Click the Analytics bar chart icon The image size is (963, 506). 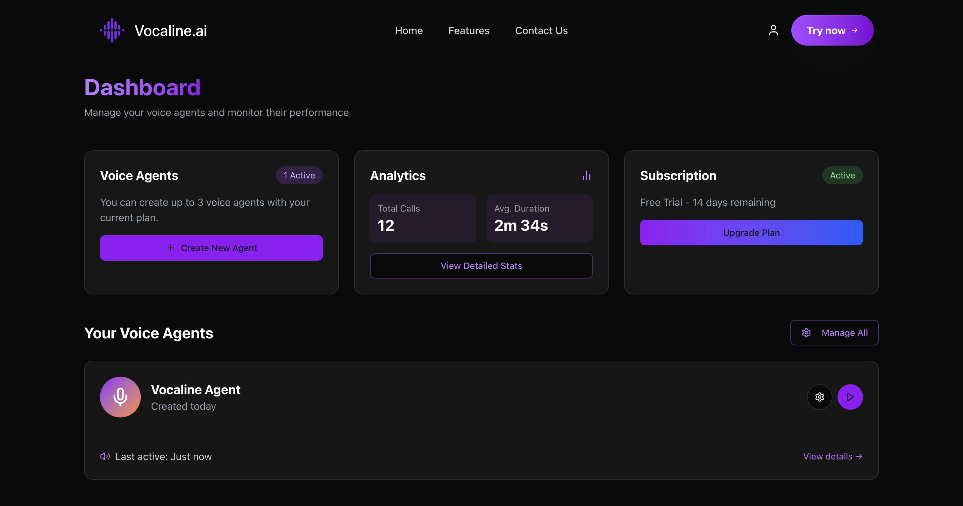click(586, 175)
